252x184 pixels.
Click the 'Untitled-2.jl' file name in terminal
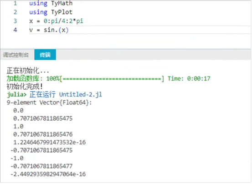click(81, 94)
